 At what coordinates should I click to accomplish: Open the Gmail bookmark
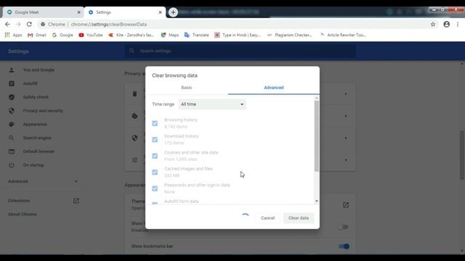pos(37,35)
